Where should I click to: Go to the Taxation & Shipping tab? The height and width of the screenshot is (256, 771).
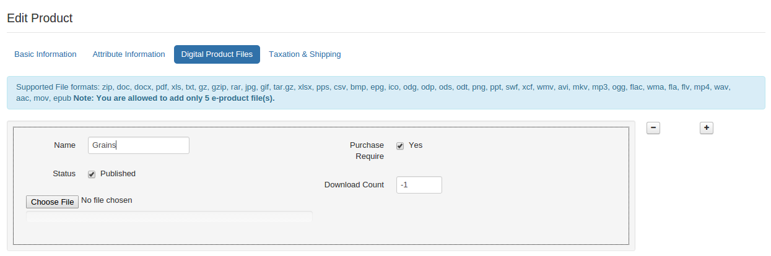pos(305,54)
